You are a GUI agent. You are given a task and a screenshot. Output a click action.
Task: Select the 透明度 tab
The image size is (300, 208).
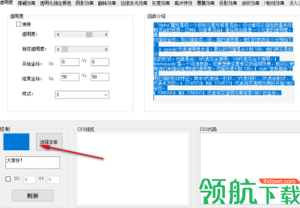coord(7,3)
